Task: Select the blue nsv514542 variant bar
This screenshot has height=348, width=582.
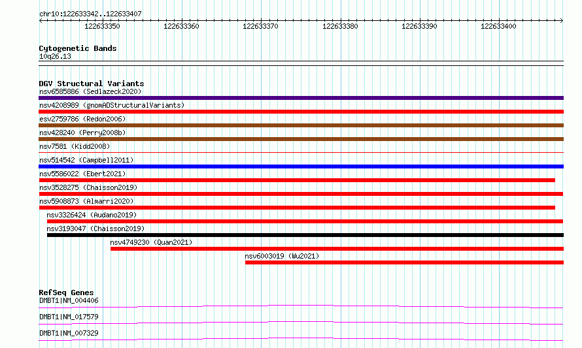Action: click(301, 166)
